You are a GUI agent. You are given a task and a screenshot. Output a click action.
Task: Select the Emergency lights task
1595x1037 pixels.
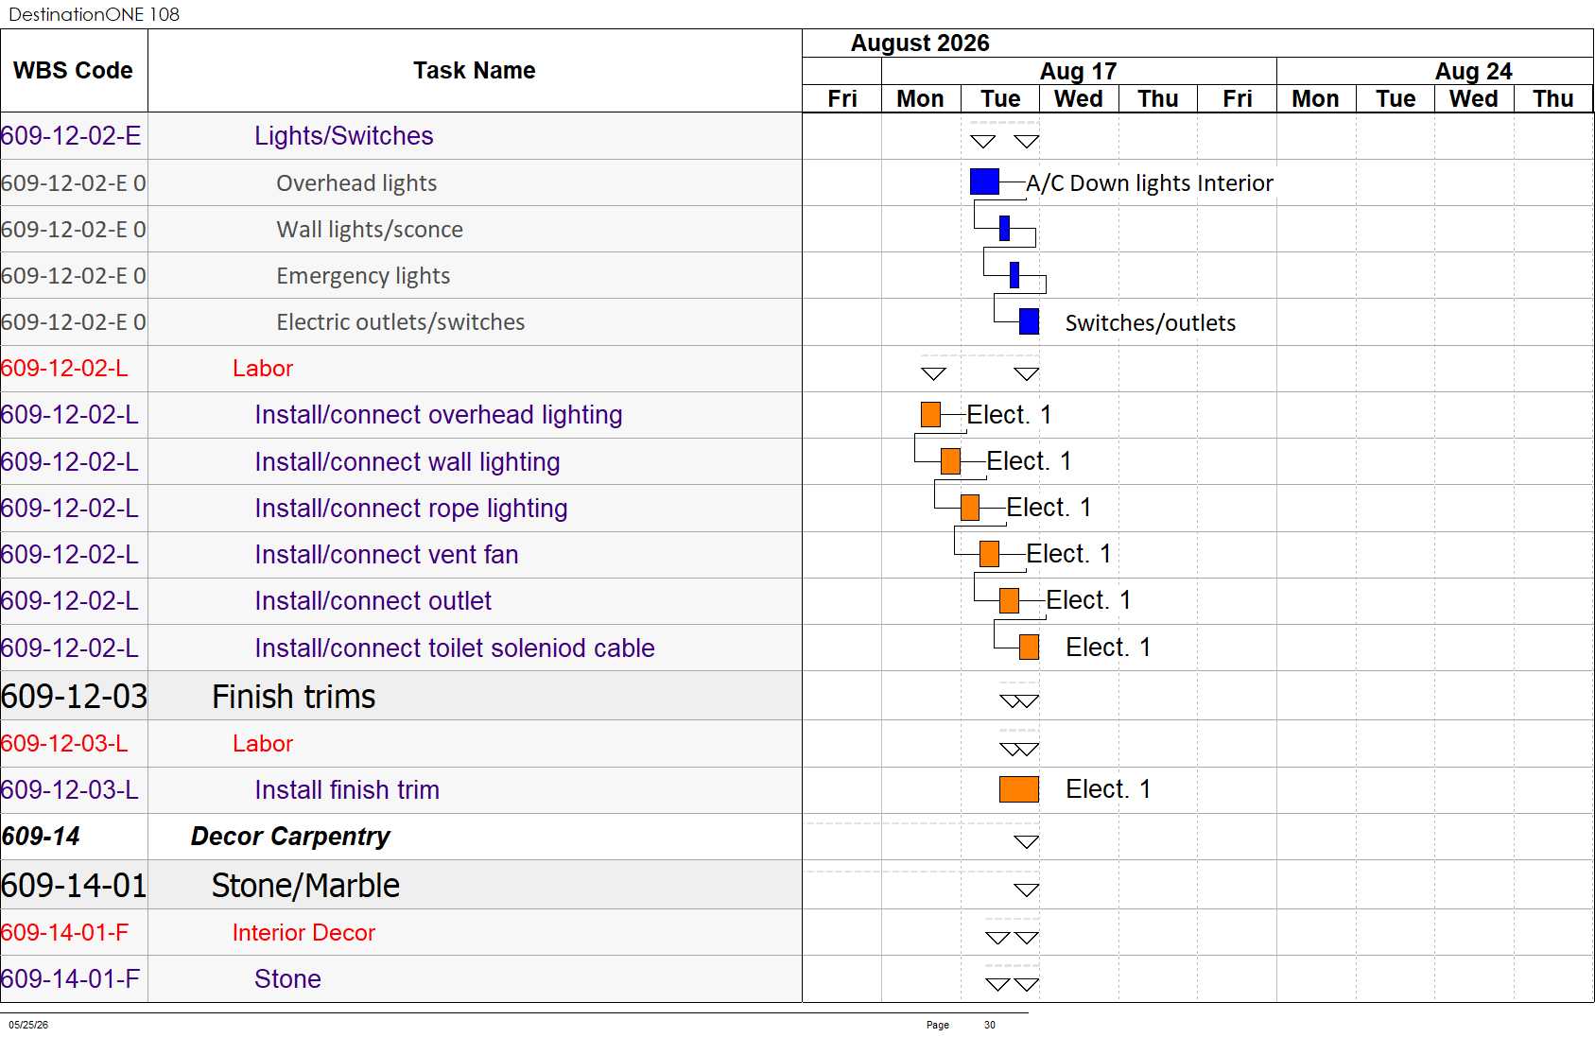[363, 276]
